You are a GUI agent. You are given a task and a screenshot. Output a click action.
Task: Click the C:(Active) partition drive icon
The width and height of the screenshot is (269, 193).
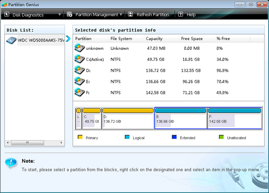(79, 59)
